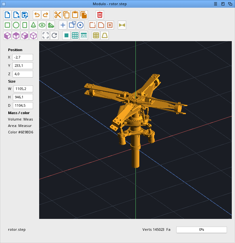235x243 pixels.
Task: Add a wedge with the green triangle-ruler icon
Action: [x=51, y=25]
